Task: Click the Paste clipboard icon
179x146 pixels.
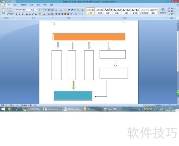Action: pyautogui.click(x=4, y=11)
